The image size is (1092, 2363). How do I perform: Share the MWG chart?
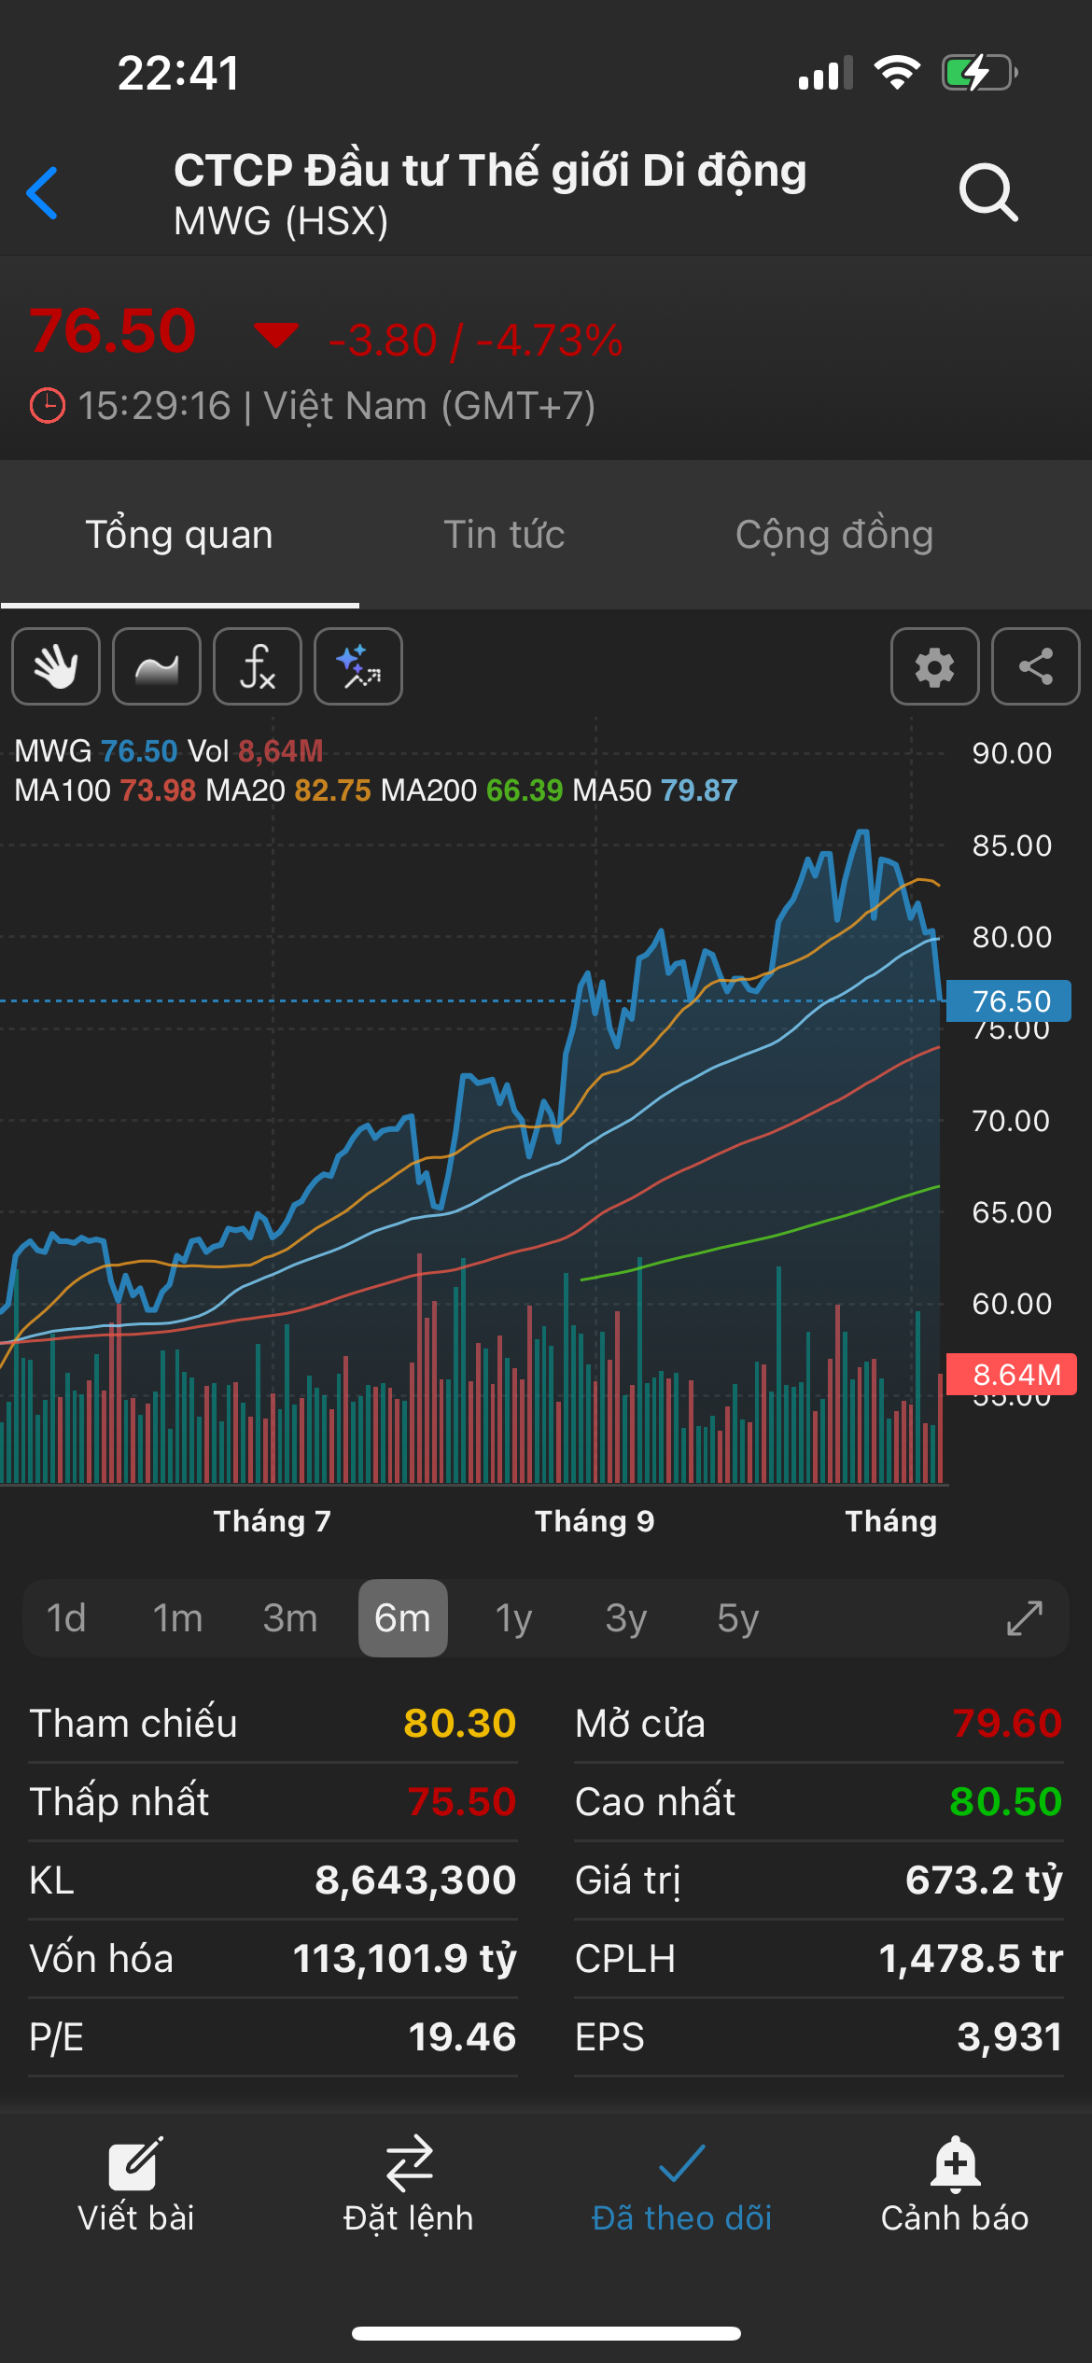click(1035, 666)
